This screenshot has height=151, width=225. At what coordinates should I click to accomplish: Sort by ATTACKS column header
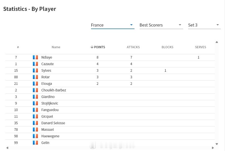click(x=133, y=47)
